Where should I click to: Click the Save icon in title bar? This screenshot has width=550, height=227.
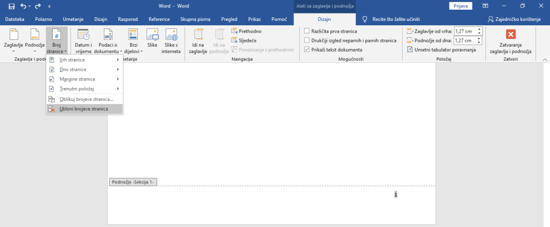coord(11,6)
